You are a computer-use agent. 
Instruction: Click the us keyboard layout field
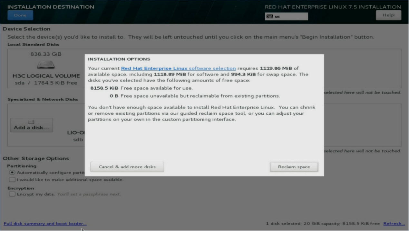pos(286,16)
